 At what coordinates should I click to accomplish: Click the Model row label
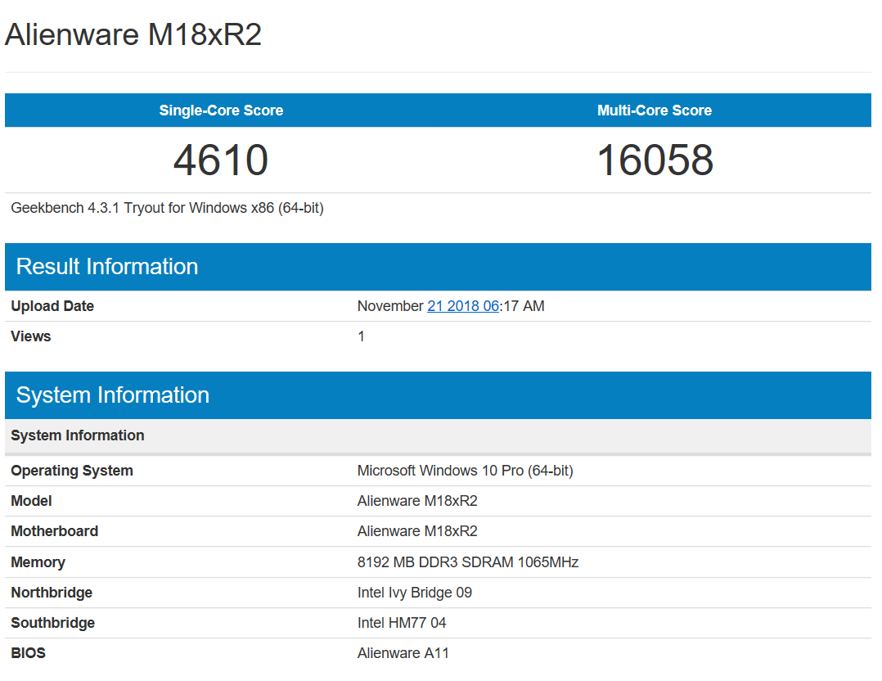(x=31, y=501)
